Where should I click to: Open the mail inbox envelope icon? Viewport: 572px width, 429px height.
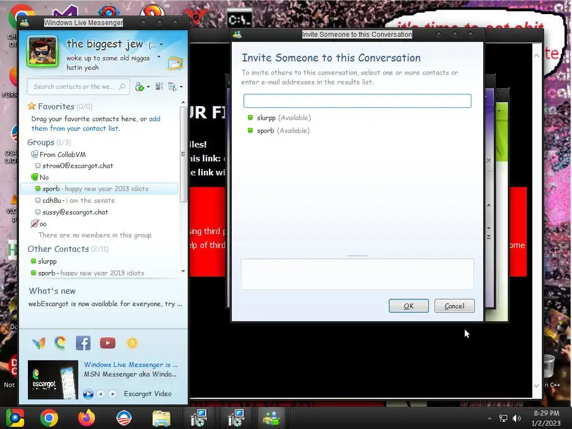point(175,64)
